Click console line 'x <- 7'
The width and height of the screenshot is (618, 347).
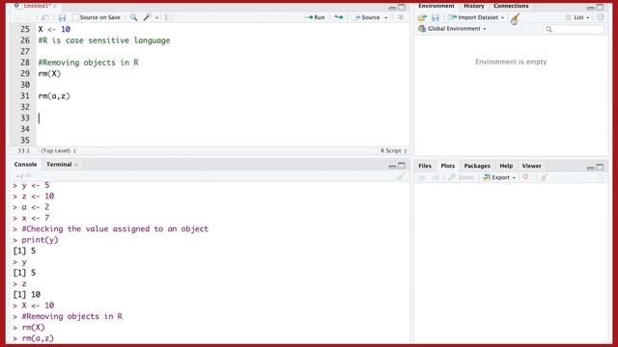[x=36, y=218]
